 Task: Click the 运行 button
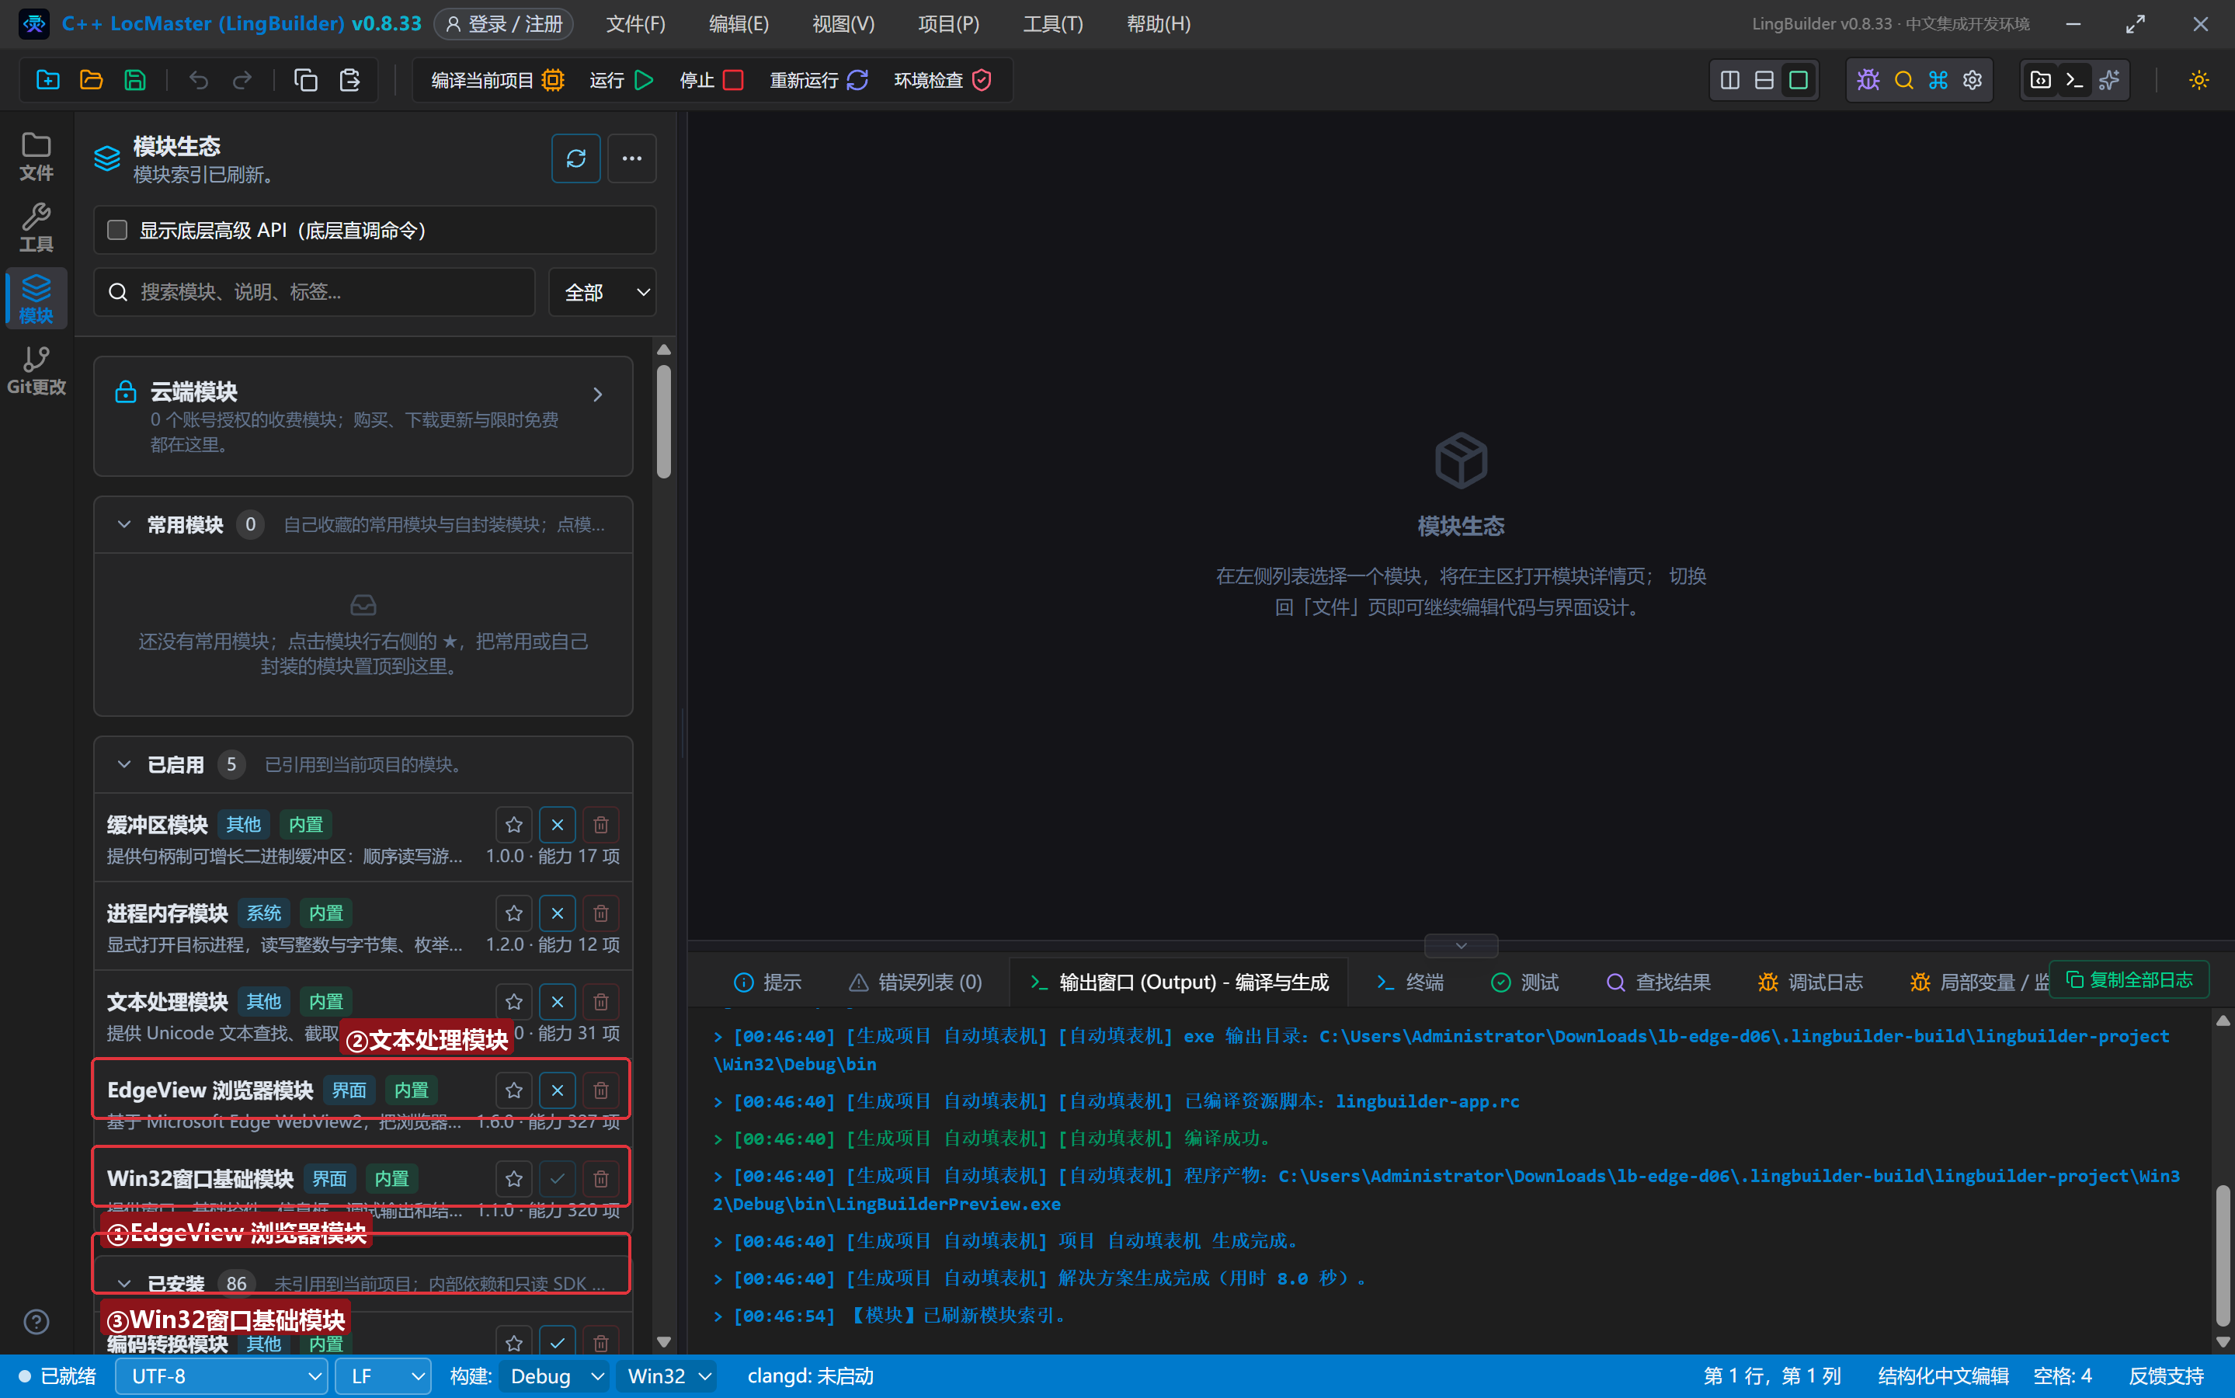tap(621, 81)
